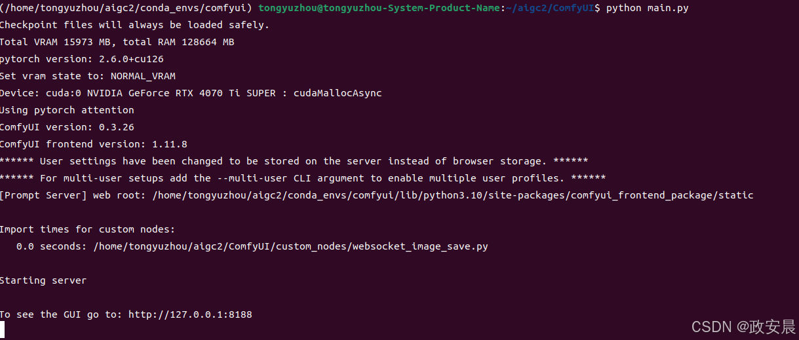Click the 'pytorch version: 2.6.0+cu126' line

[x=81, y=59]
